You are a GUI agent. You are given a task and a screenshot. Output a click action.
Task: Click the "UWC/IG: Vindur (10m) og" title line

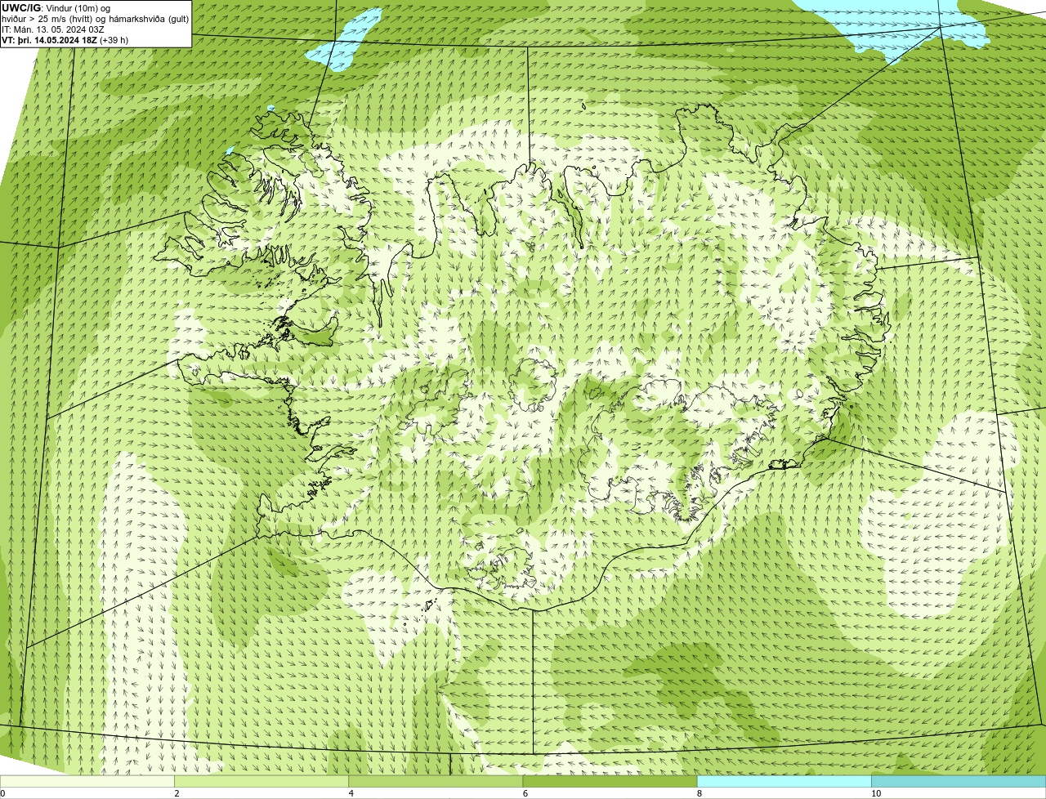pyautogui.click(x=56, y=7)
